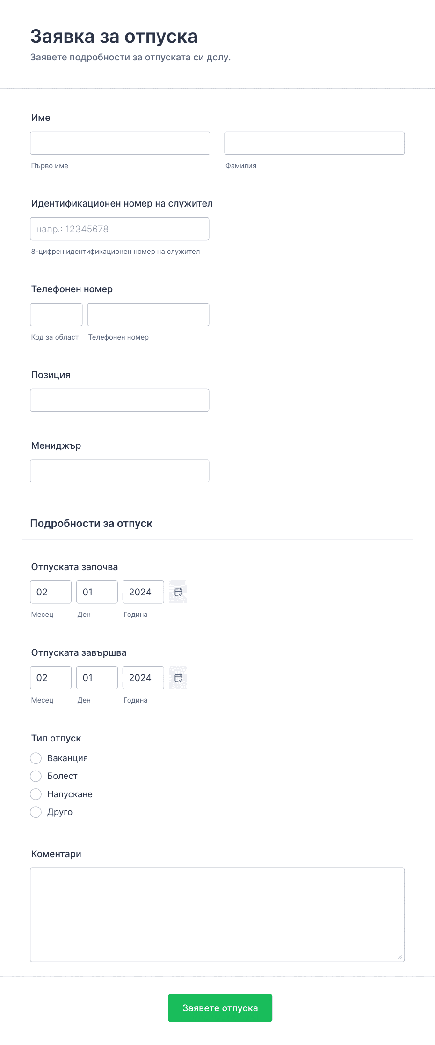Edit the end date Месец field
435x1045 pixels.
tap(51, 678)
